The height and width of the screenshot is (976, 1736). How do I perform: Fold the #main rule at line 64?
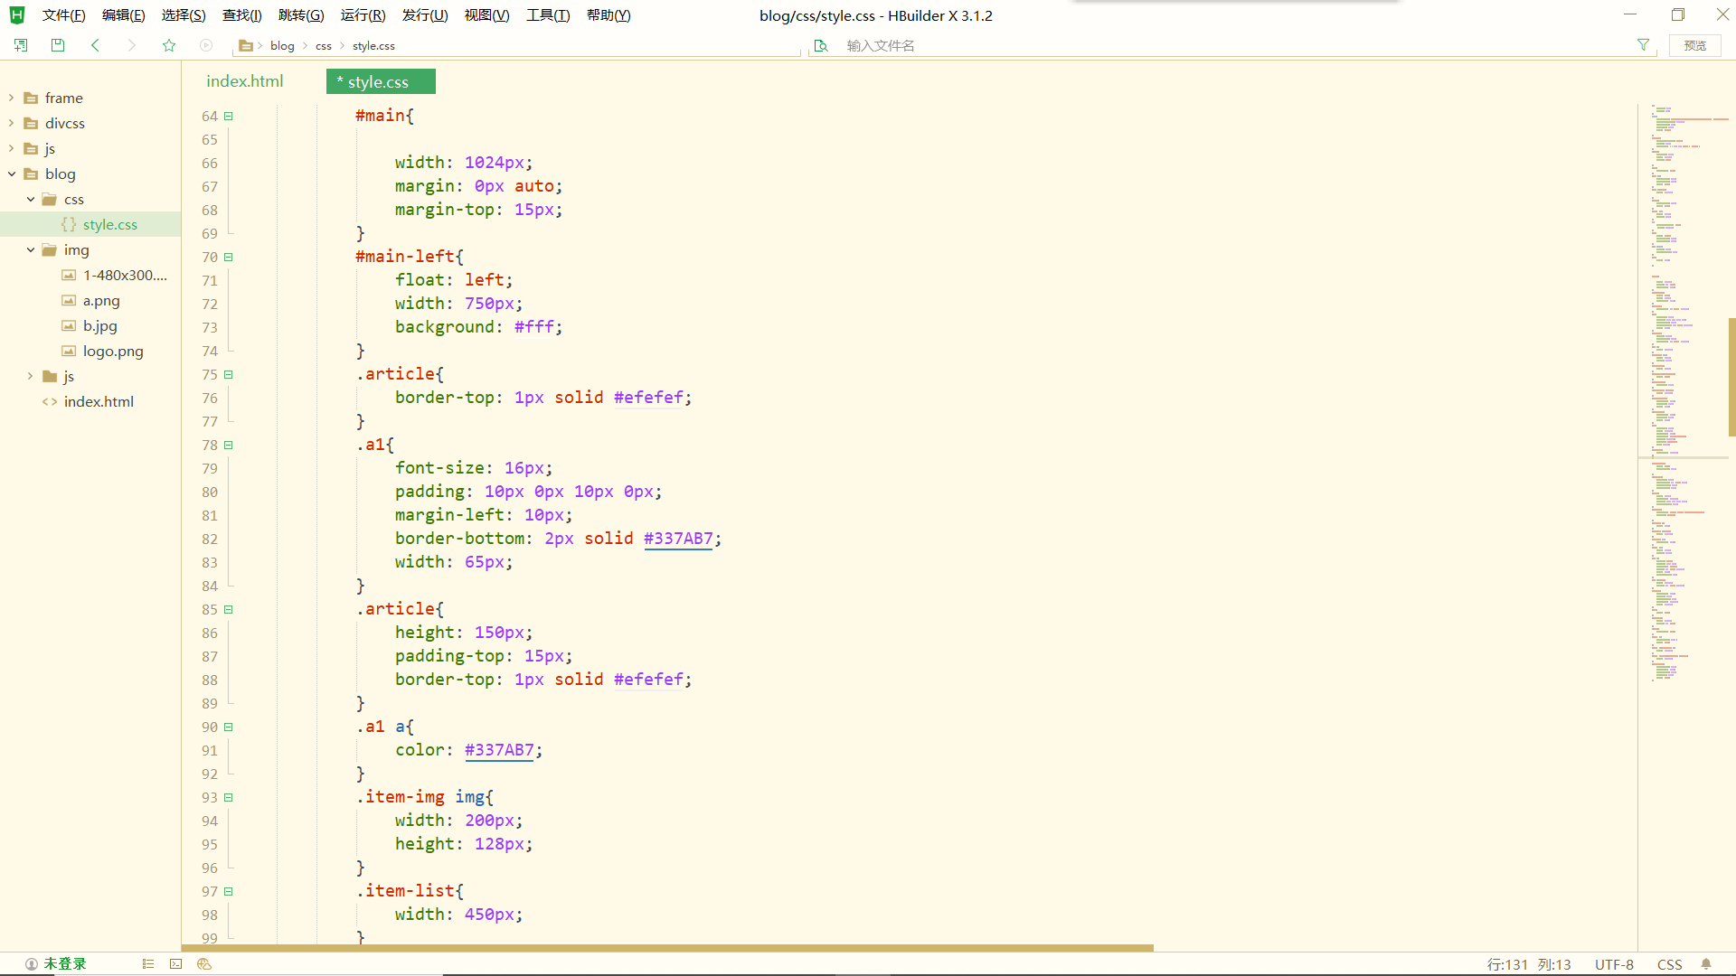pyautogui.click(x=229, y=117)
